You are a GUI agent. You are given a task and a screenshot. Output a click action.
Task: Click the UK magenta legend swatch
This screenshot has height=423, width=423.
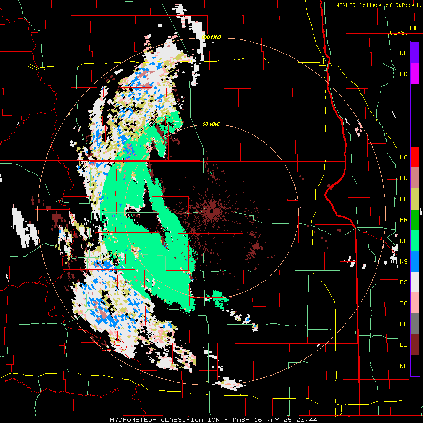tap(415, 74)
